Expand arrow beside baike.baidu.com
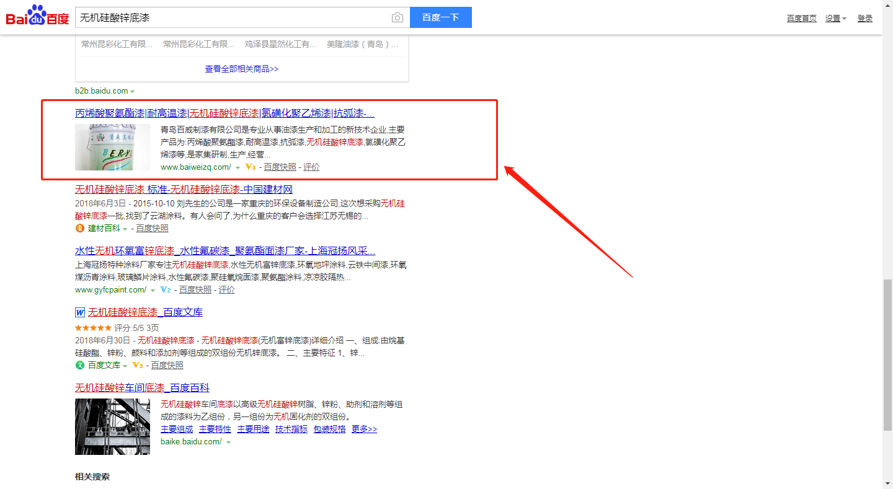The height and width of the screenshot is (489, 893). pos(229,443)
